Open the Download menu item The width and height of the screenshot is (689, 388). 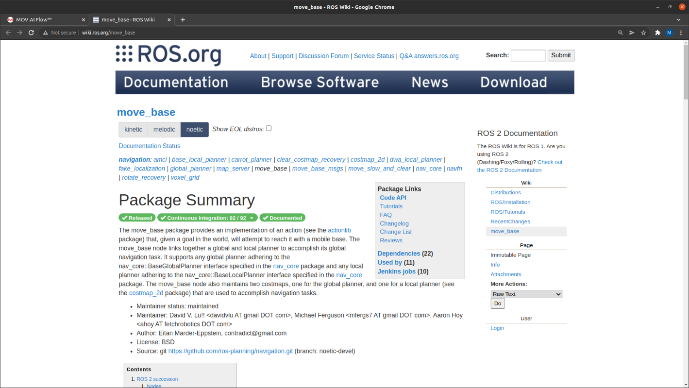tap(514, 82)
